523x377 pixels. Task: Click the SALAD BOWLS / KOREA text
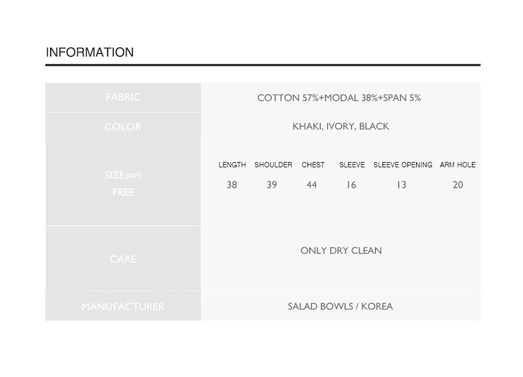click(340, 306)
